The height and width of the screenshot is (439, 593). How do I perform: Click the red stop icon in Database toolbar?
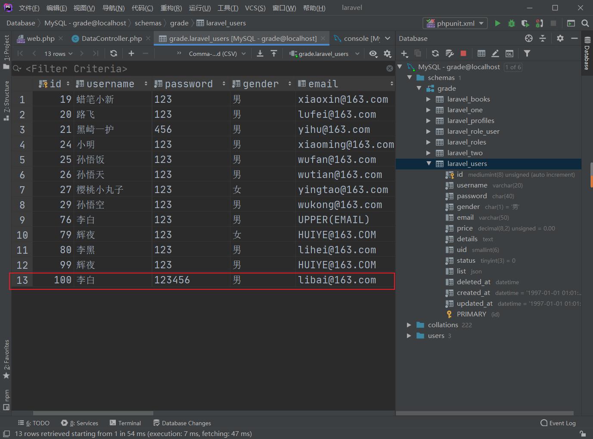pyautogui.click(x=463, y=53)
